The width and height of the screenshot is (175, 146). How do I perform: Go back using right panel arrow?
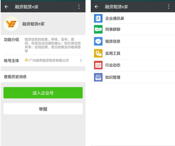[x=97, y=7]
